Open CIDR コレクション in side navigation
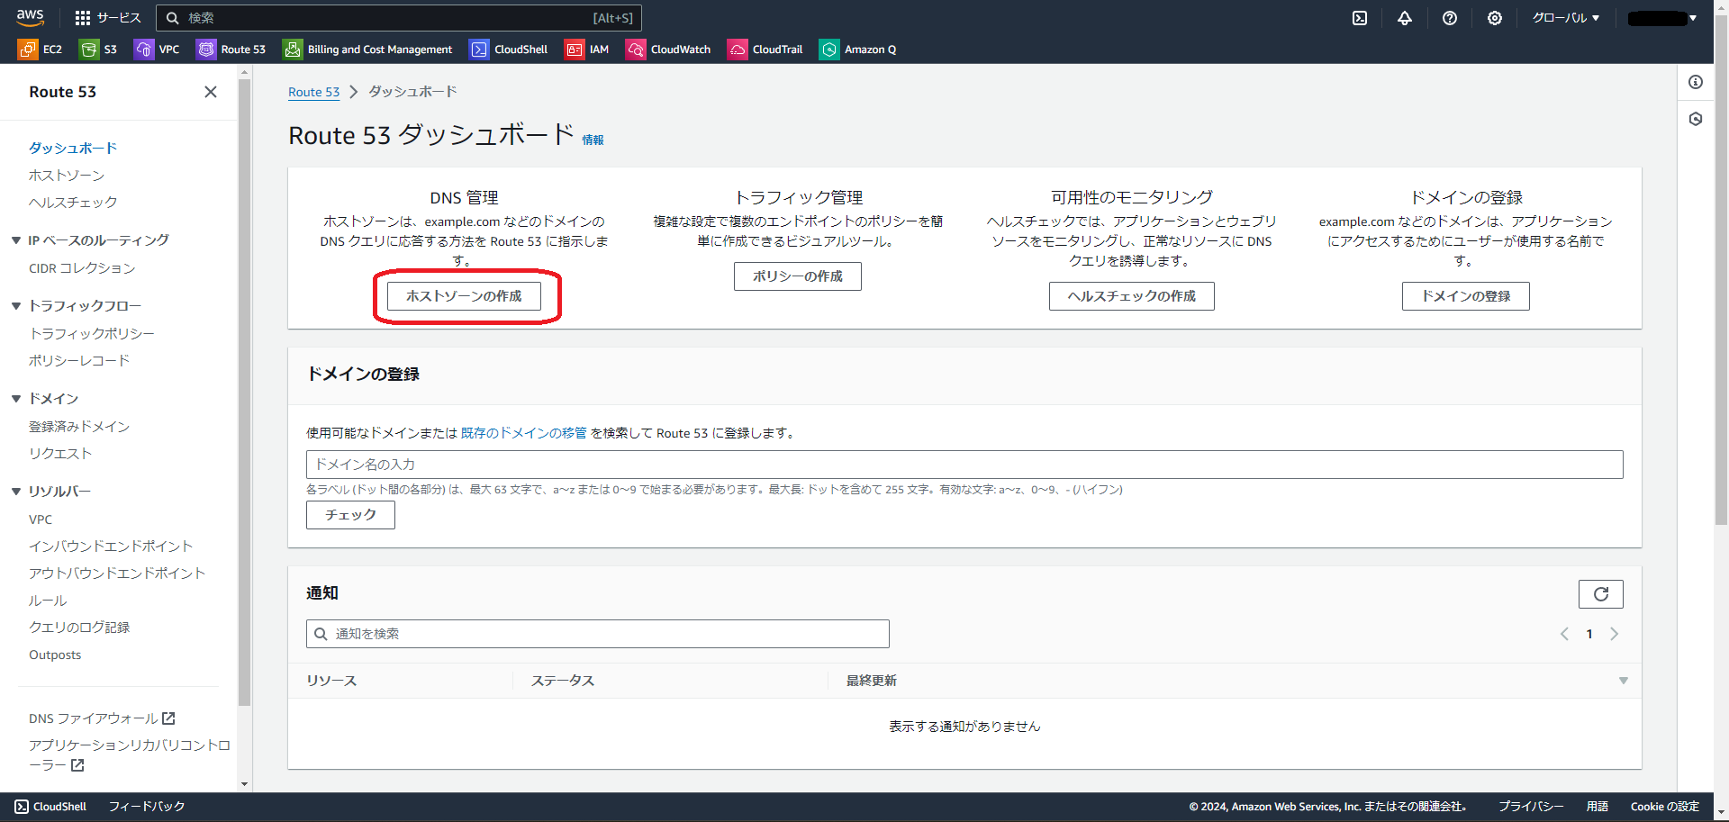The height and width of the screenshot is (822, 1729). click(82, 268)
